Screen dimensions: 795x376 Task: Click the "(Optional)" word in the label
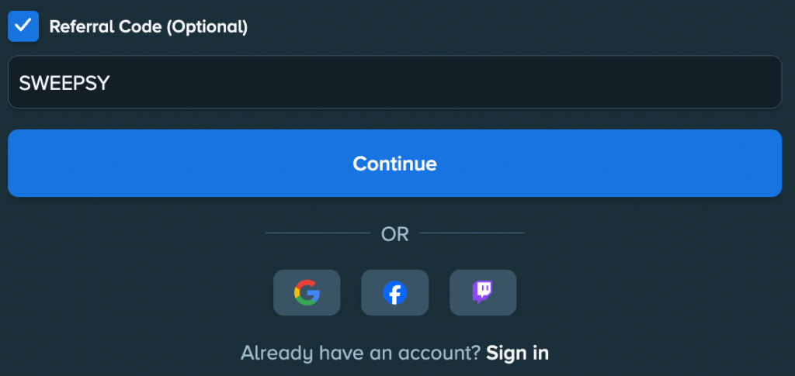206,26
